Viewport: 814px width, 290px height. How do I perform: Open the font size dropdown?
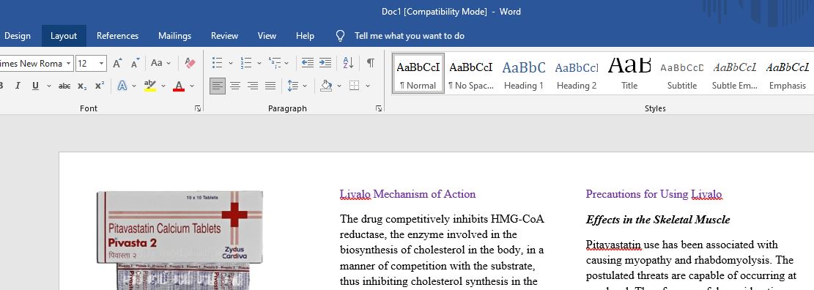(102, 64)
